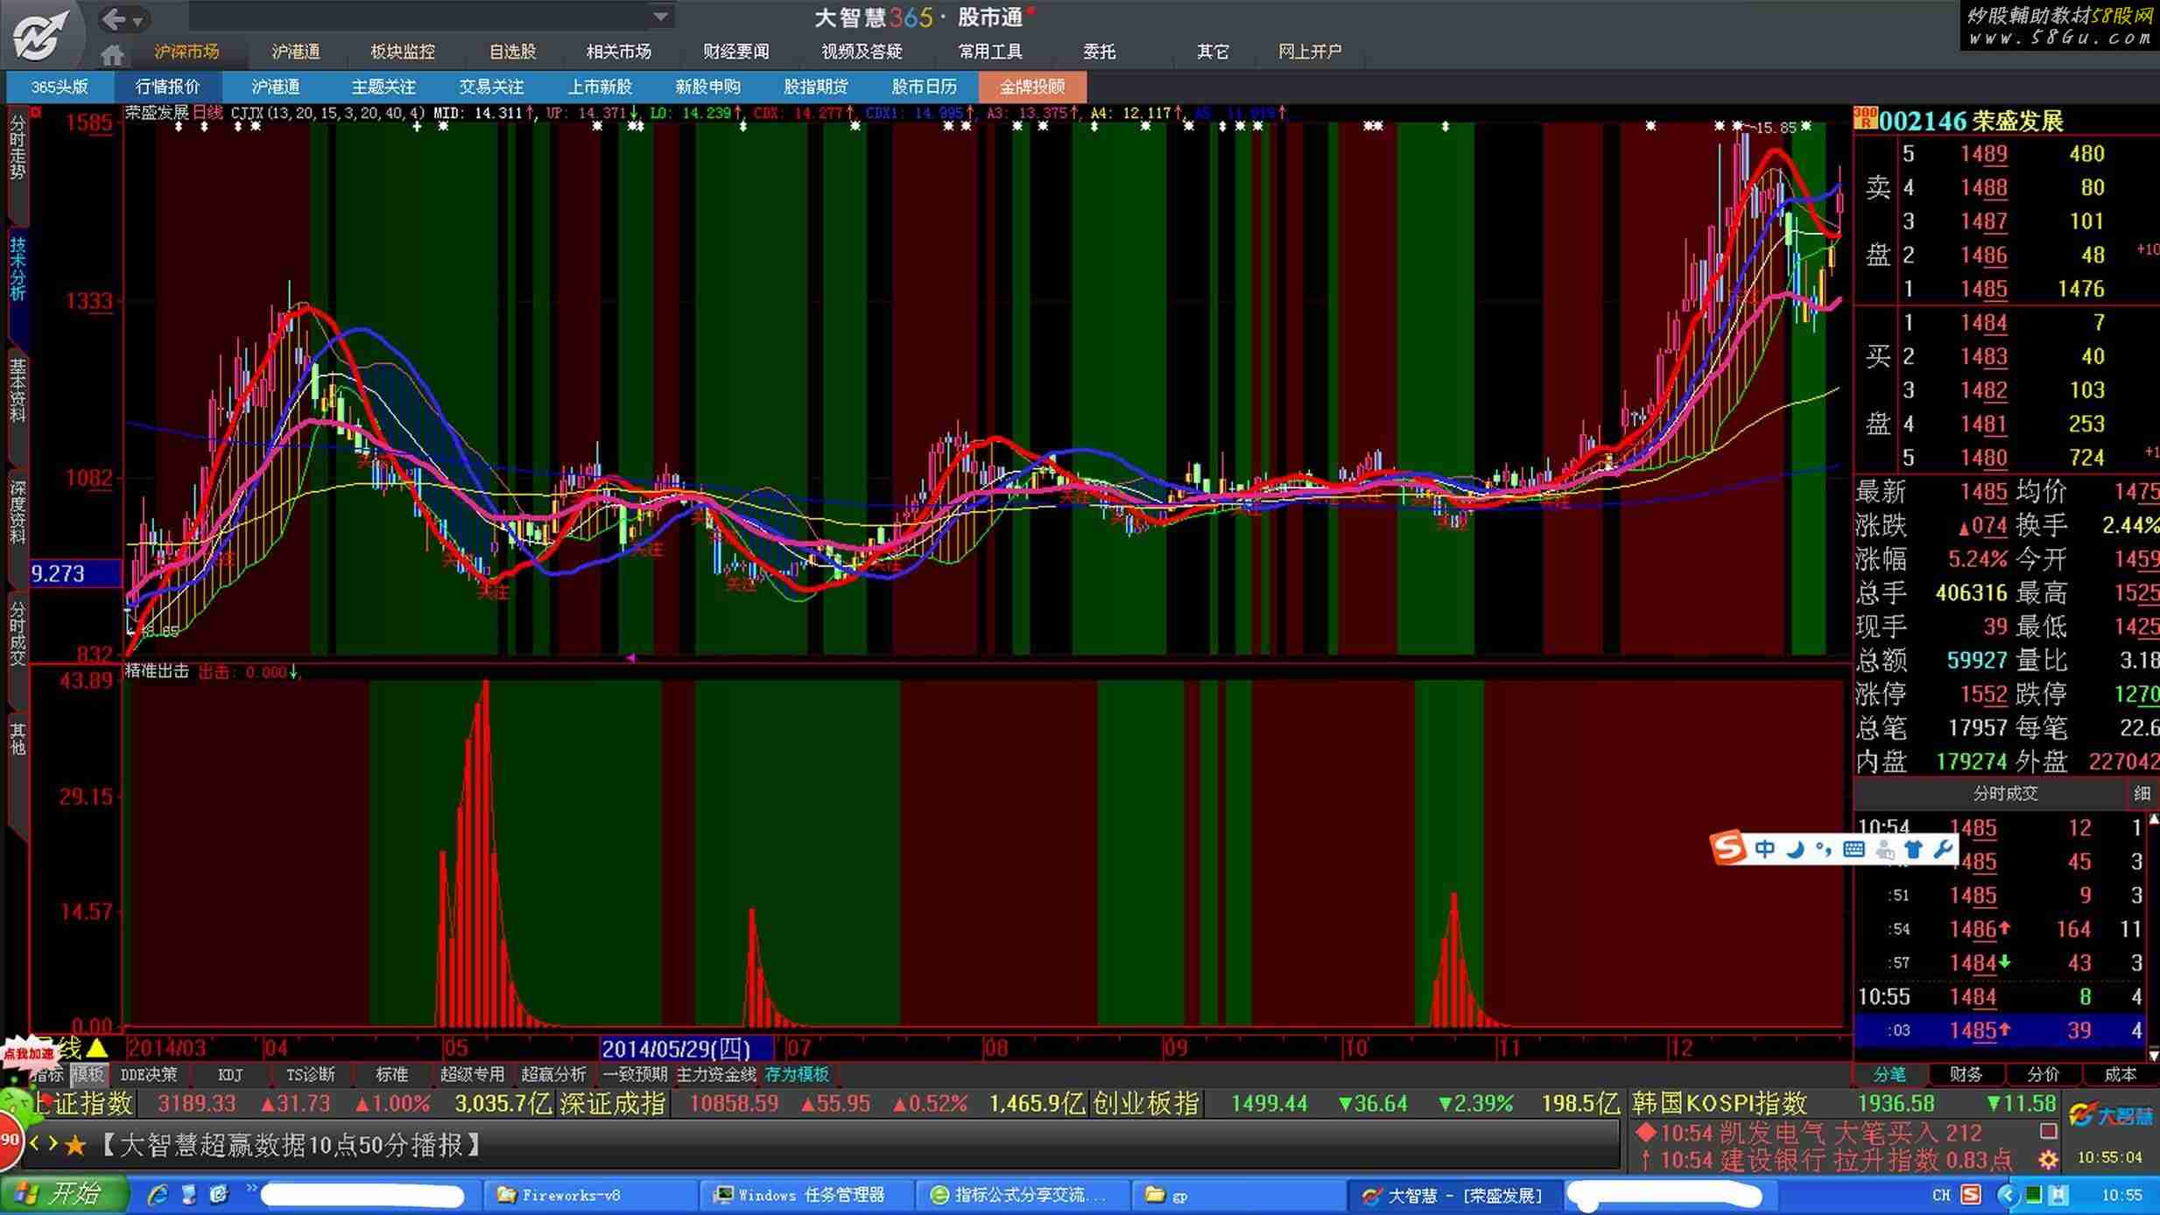
Task: Open Fireworks-v8 from the taskbar
Action: pos(591,1195)
